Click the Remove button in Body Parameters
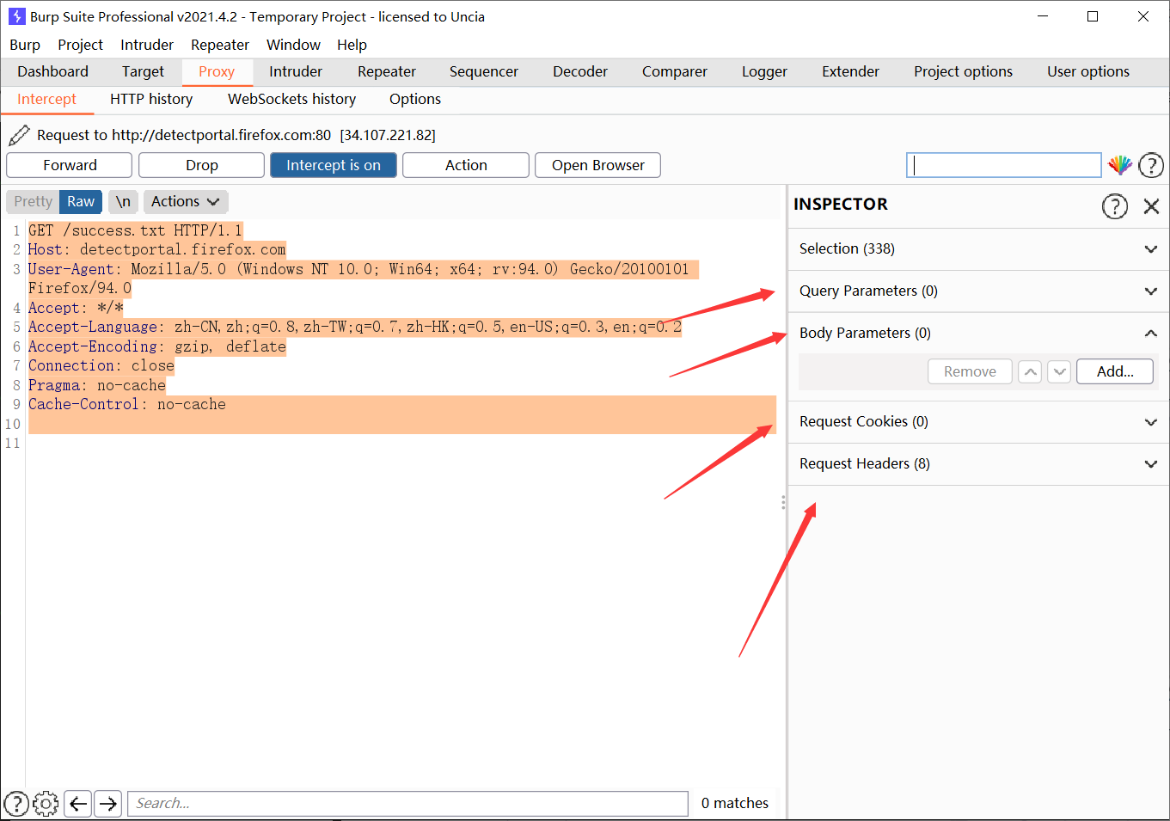This screenshot has height=821, width=1170. click(970, 371)
